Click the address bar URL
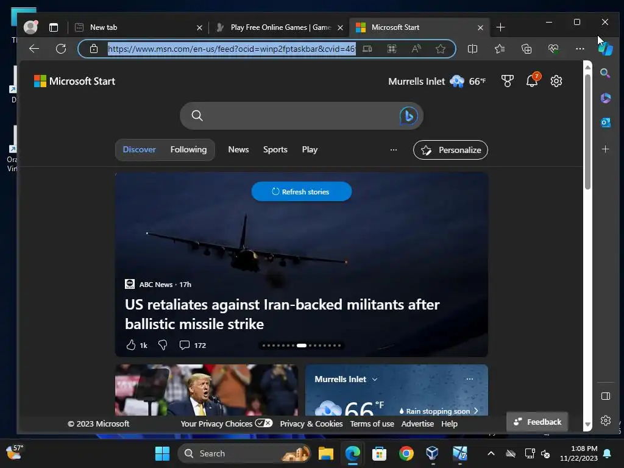 point(232,49)
